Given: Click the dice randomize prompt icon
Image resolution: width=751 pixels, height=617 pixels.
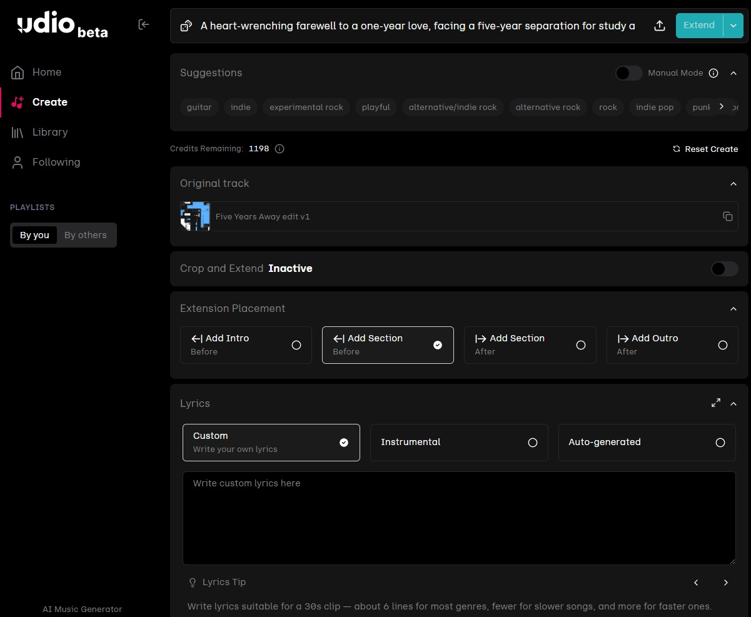Looking at the screenshot, I should 186,26.
